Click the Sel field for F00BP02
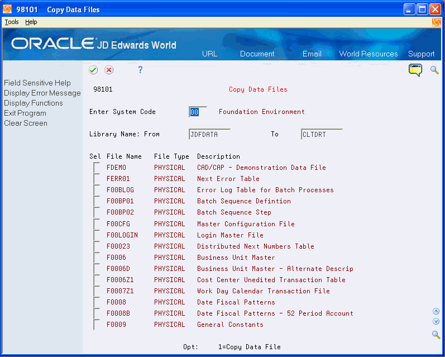Viewport: 445px width, 357px height. pos(97,212)
